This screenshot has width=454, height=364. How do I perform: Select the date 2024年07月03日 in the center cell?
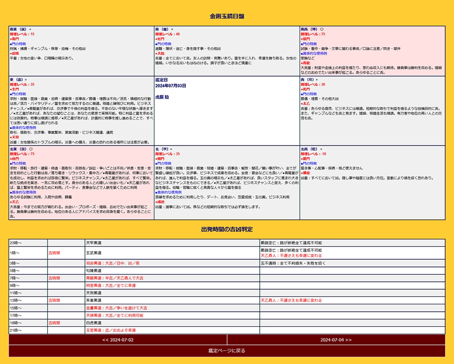point(170,86)
